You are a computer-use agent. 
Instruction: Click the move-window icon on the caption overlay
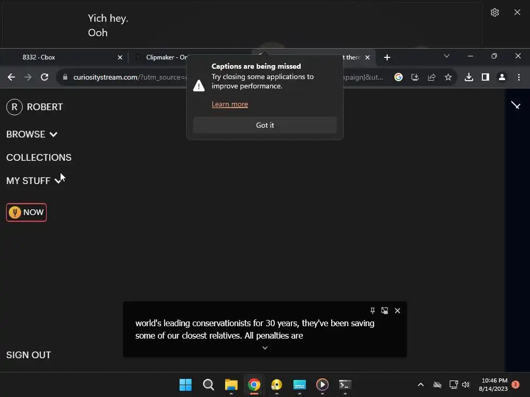click(385, 311)
